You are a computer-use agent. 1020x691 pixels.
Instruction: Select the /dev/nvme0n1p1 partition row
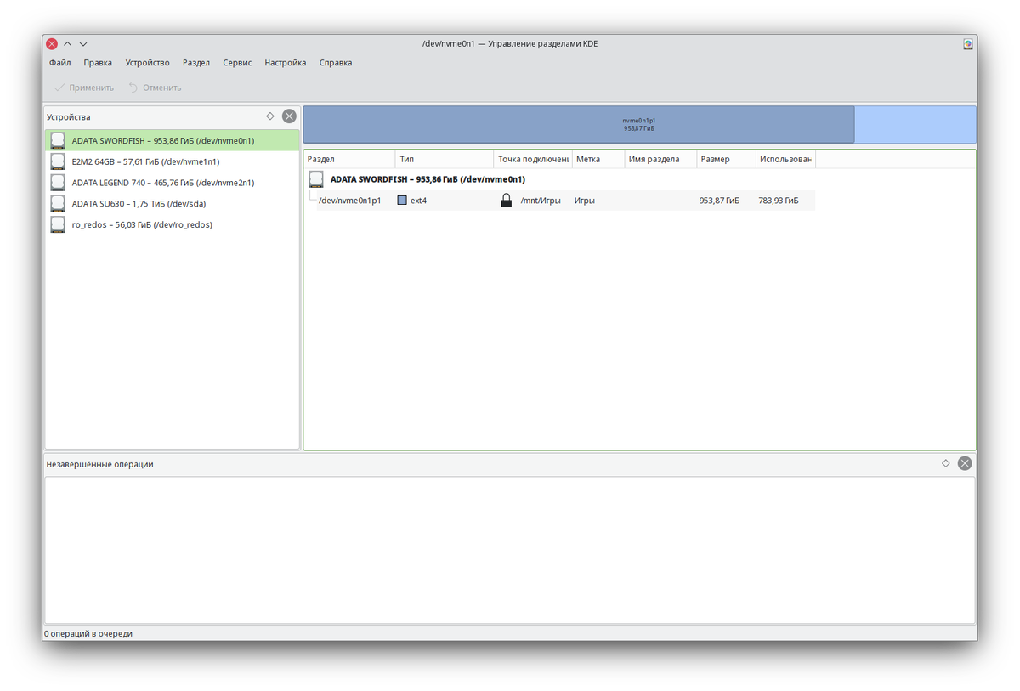pyautogui.click(x=565, y=201)
